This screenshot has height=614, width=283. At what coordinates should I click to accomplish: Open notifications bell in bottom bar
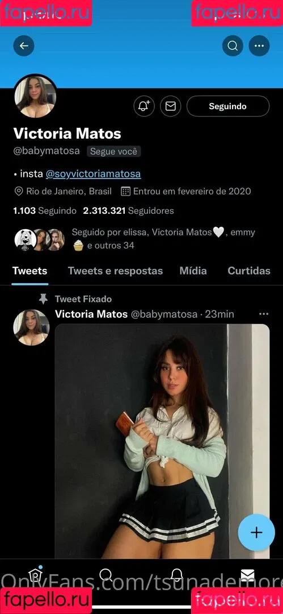pyautogui.click(x=177, y=574)
